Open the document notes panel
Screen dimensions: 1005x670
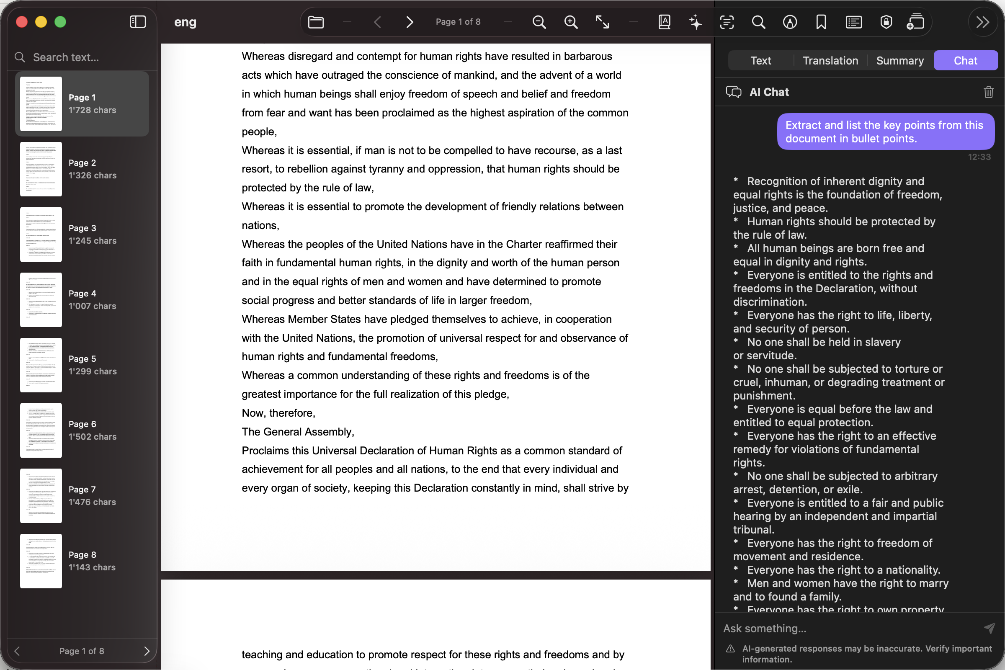click(853, 22)
